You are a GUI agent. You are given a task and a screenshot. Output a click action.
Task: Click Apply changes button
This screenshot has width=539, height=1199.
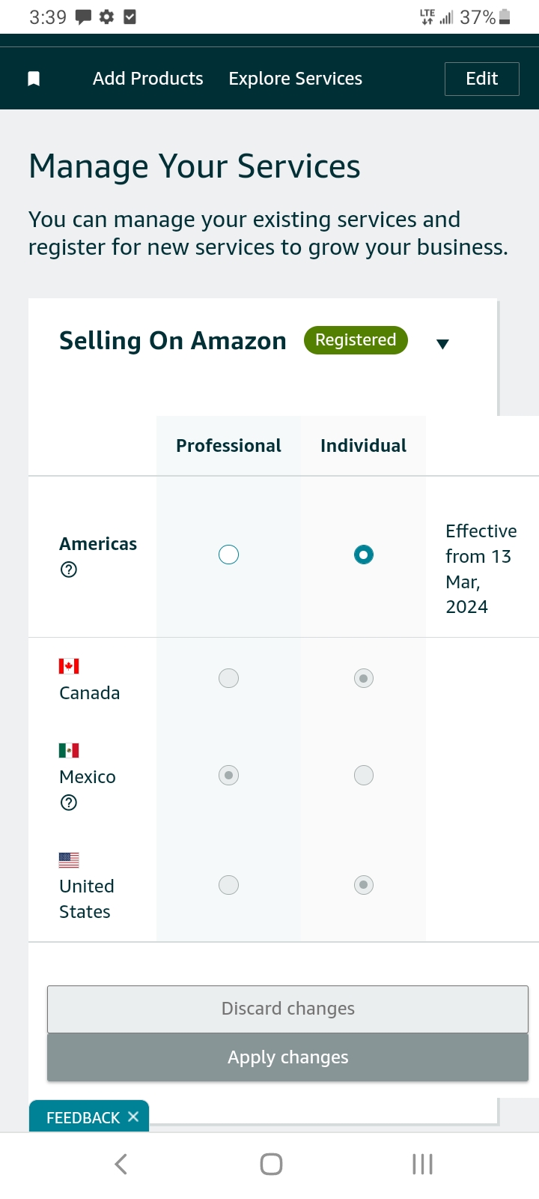tap(287, 1057)
